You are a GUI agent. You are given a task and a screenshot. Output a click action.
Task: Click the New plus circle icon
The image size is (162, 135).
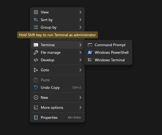tap(36, 97)
